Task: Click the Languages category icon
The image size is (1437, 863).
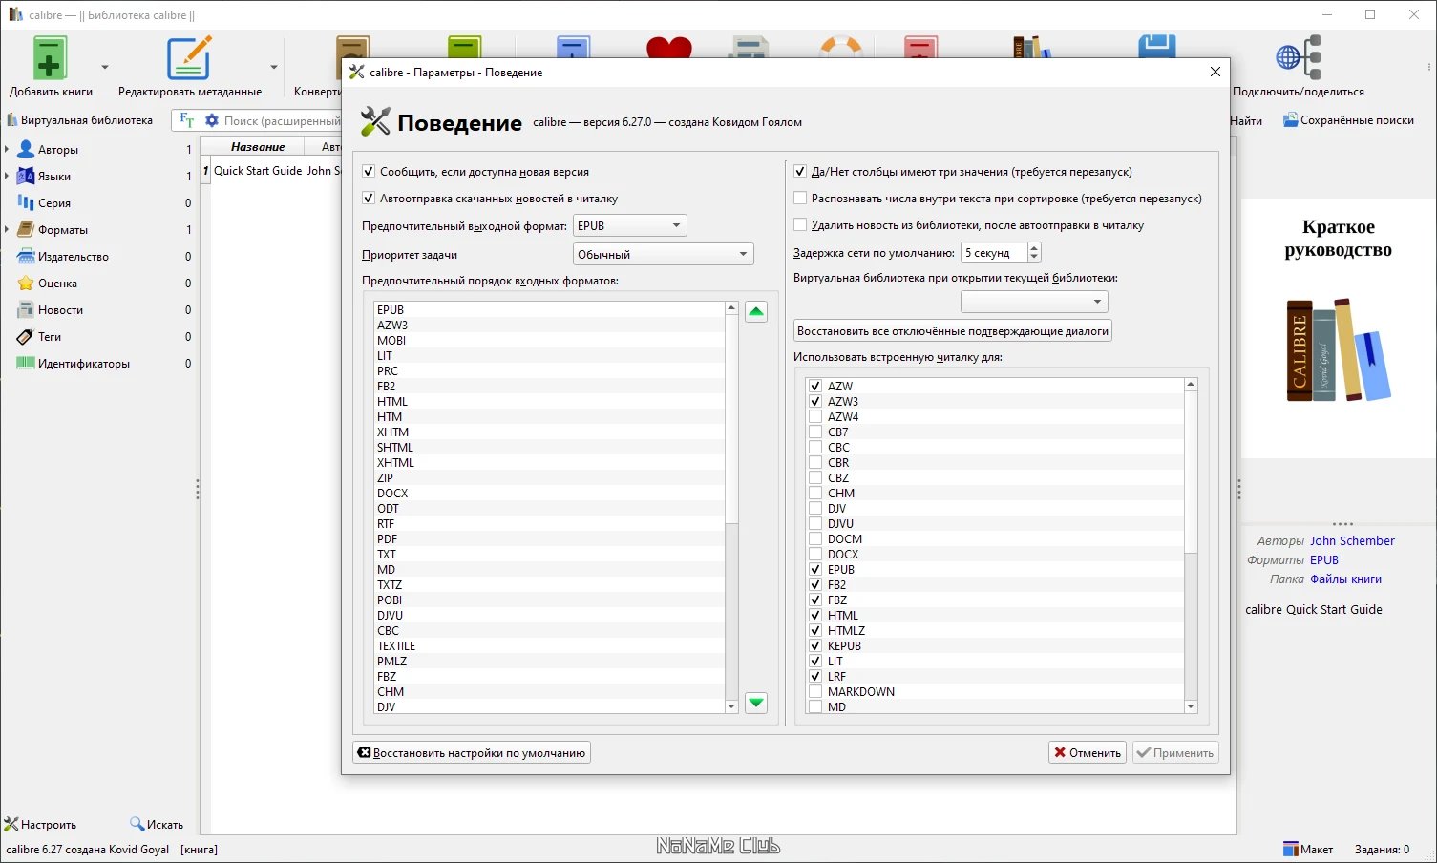Action: coord(26,177)
